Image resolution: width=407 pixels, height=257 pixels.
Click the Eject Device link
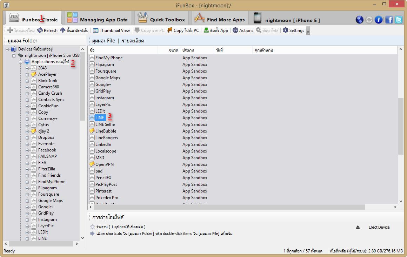coord(379,227)
